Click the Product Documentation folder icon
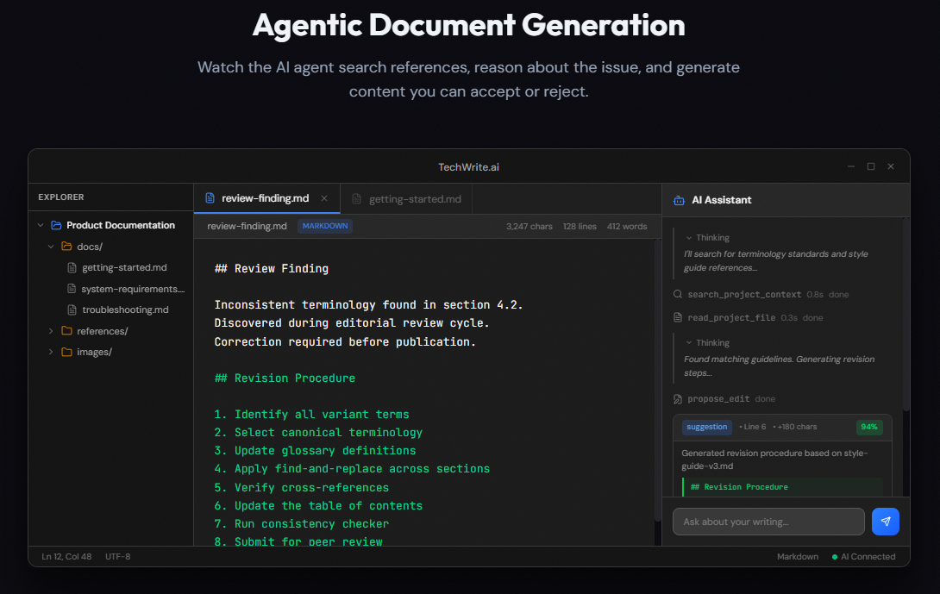 click(x=56, y=225)
